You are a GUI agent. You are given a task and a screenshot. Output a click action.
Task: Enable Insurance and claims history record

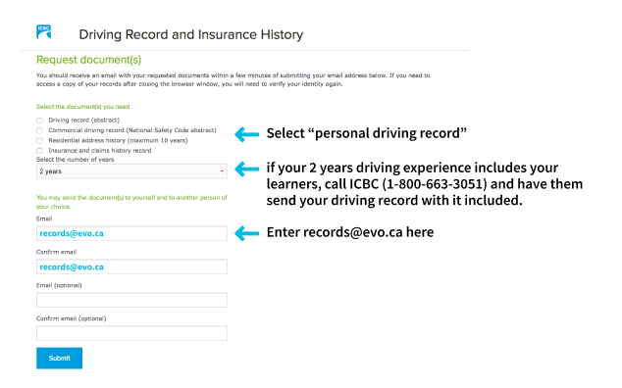pos(39,151)
